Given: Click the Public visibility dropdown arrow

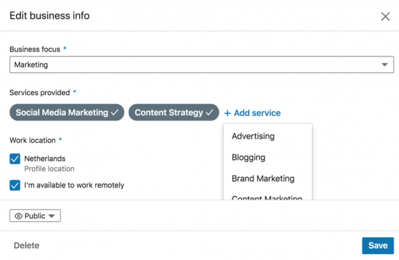Looking at the screenshot, I should (x=52, y=216).
